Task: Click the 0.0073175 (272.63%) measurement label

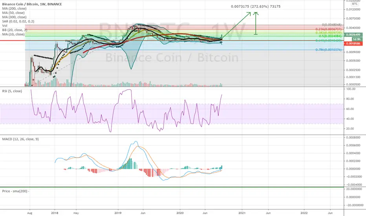Action: click(256, 7)
